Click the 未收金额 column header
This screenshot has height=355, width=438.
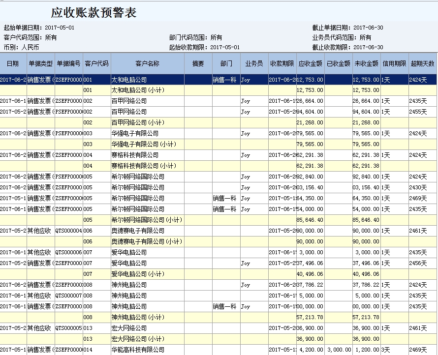point(367,63)
